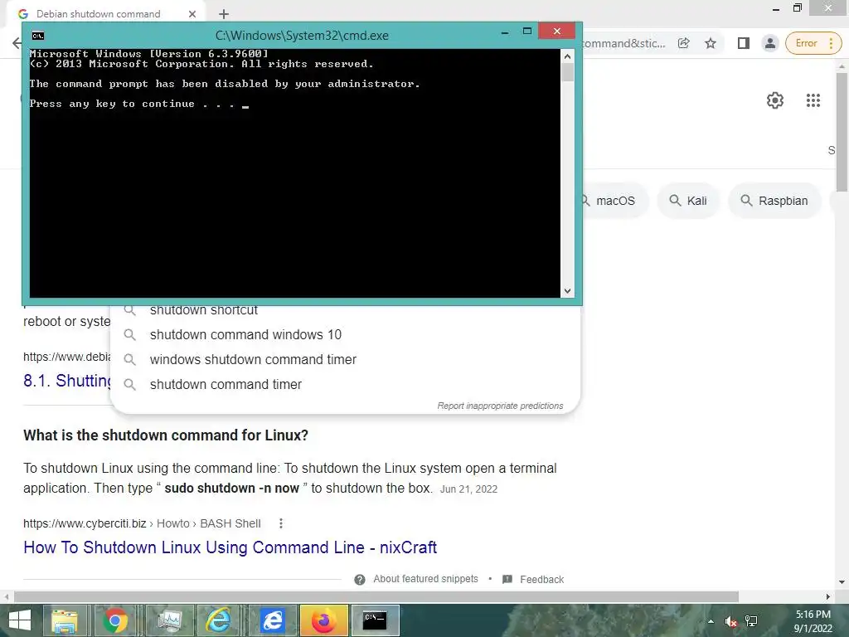Image resolution: width=849 pixels, height=637 pixels.
Task: Click the 'https://www.cyberciti.biz' breadcrumb text
Action: 85,523
